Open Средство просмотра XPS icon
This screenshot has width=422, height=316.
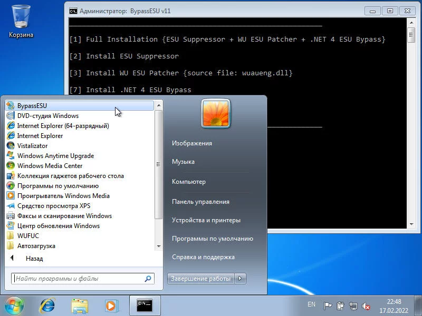pyautogui.click(x=11, y=206)
